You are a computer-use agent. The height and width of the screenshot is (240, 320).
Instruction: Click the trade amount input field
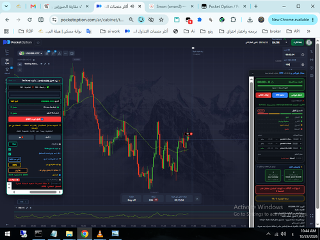pyautogui.click(x=292, y=65)
